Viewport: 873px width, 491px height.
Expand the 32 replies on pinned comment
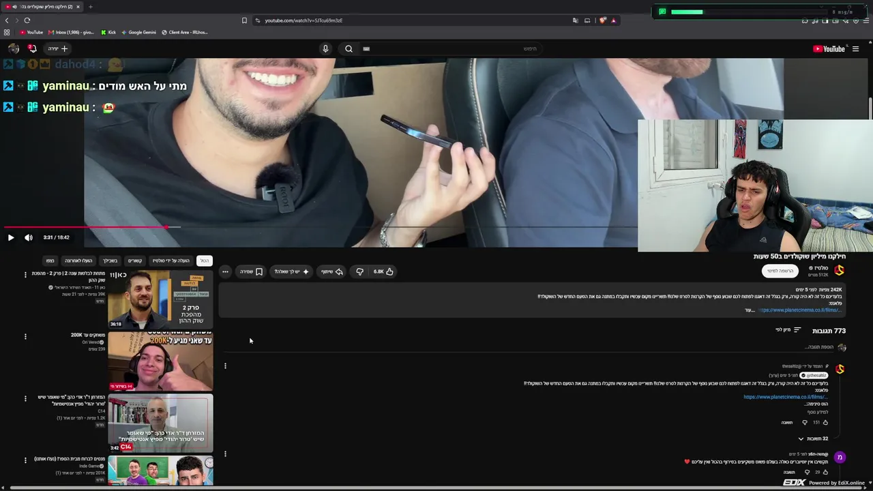(813, 438)
